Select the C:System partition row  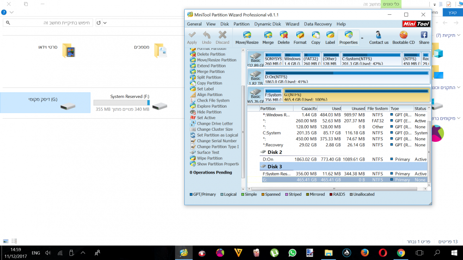(344, 133)
